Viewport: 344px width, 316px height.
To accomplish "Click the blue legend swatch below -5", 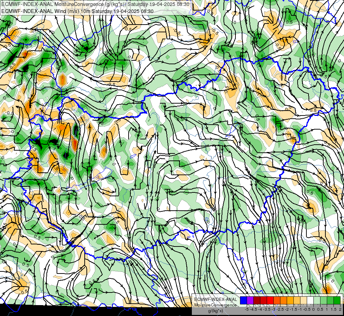I will tap(244, 300).
